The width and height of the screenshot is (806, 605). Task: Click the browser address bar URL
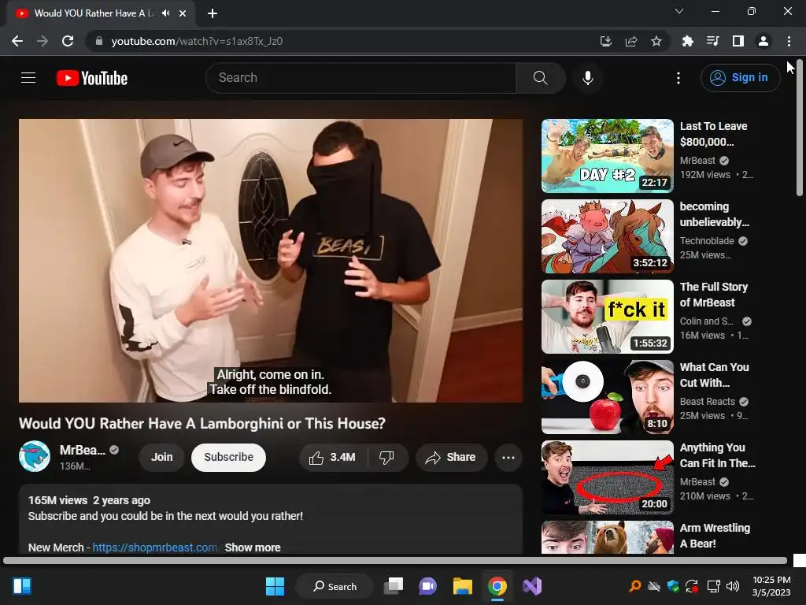[x=197, y=41]
